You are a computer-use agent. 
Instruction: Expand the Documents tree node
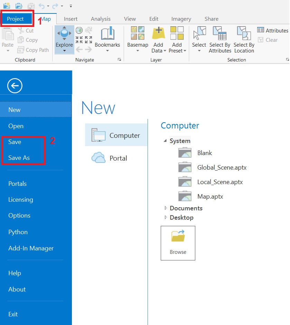tap(166, 208)
